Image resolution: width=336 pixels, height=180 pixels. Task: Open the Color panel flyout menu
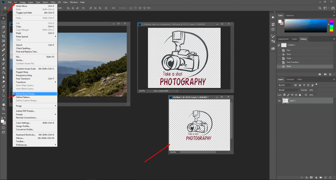point(334,15)
